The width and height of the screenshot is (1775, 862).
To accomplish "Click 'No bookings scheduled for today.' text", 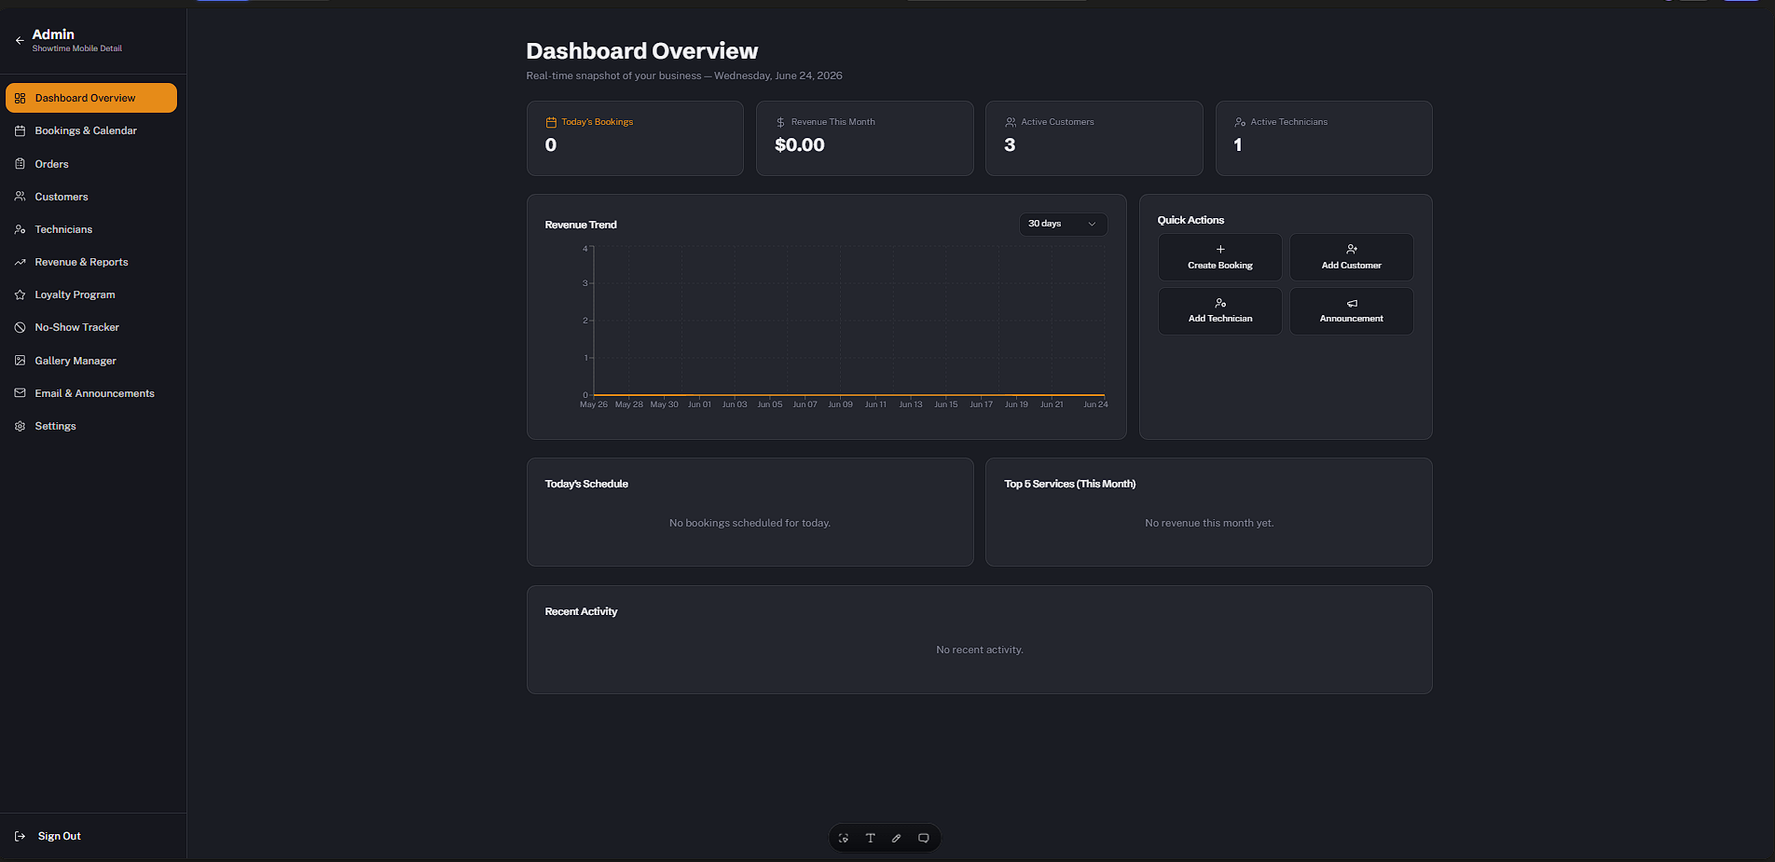I will click(750, 523).
